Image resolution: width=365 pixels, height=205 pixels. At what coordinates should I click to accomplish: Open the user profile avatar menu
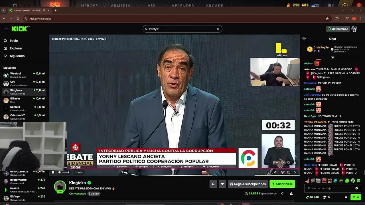click(x=354, y=29)
